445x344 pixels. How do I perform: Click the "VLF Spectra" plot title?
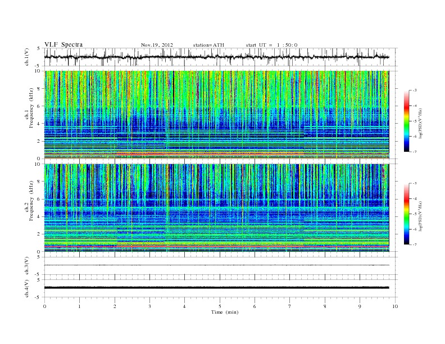tap(63, 44)
